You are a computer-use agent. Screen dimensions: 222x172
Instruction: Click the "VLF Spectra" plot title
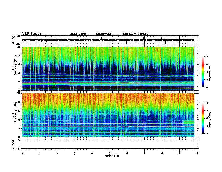point(32,34)
